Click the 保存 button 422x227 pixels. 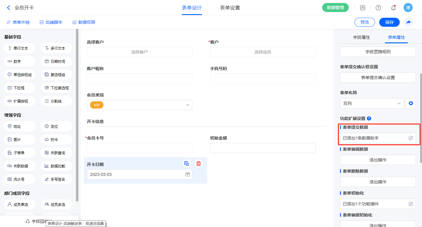(x=389, y=22)
